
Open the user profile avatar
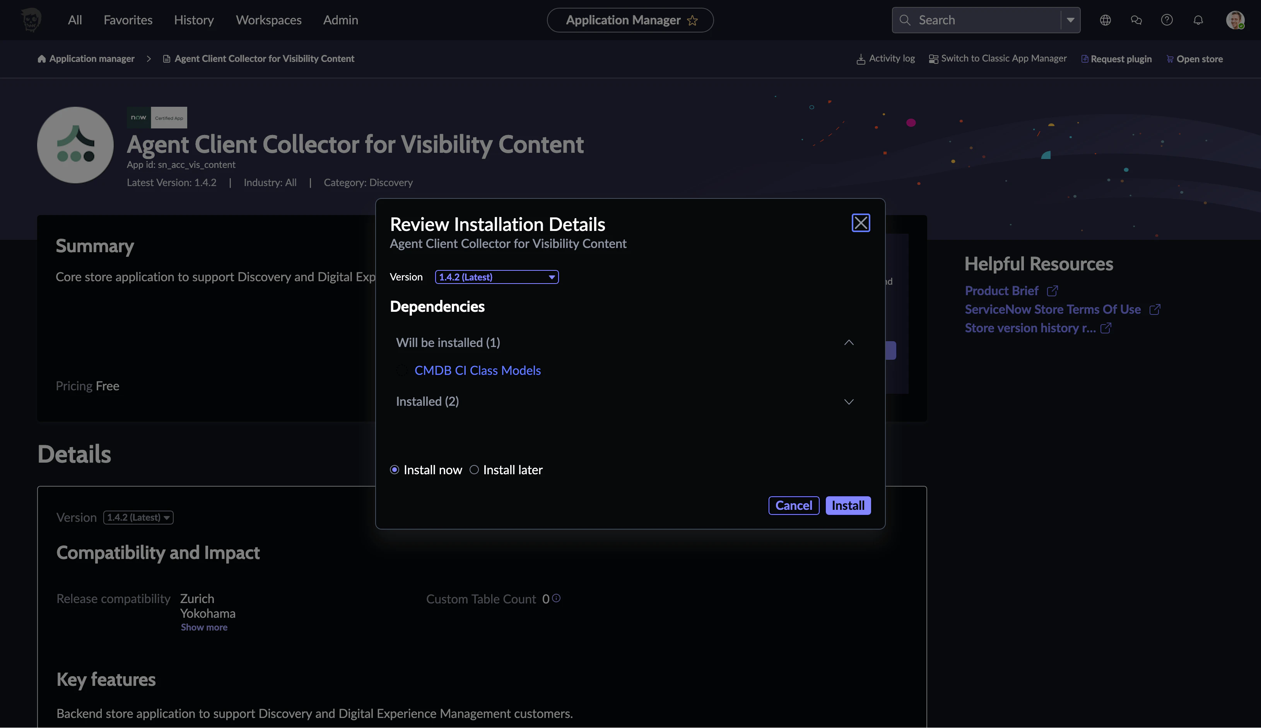pos(1235,20)
